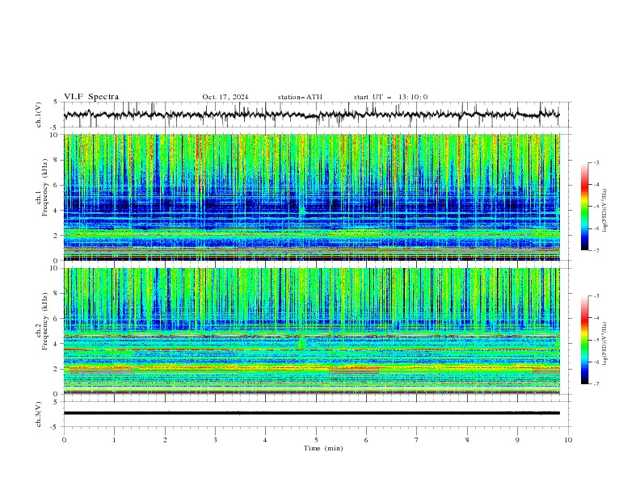Click time axis tick label "0"
The height and width of the screenshot is (494, 640).
(x=64, y=440)
